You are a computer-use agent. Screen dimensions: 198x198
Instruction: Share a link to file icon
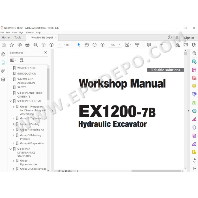point(178,45)
